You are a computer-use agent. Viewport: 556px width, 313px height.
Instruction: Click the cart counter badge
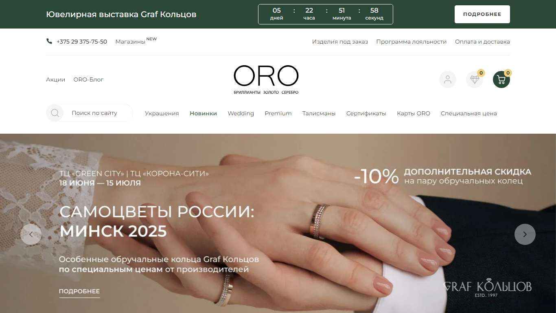pyautogui.click(x=508, y=73)
